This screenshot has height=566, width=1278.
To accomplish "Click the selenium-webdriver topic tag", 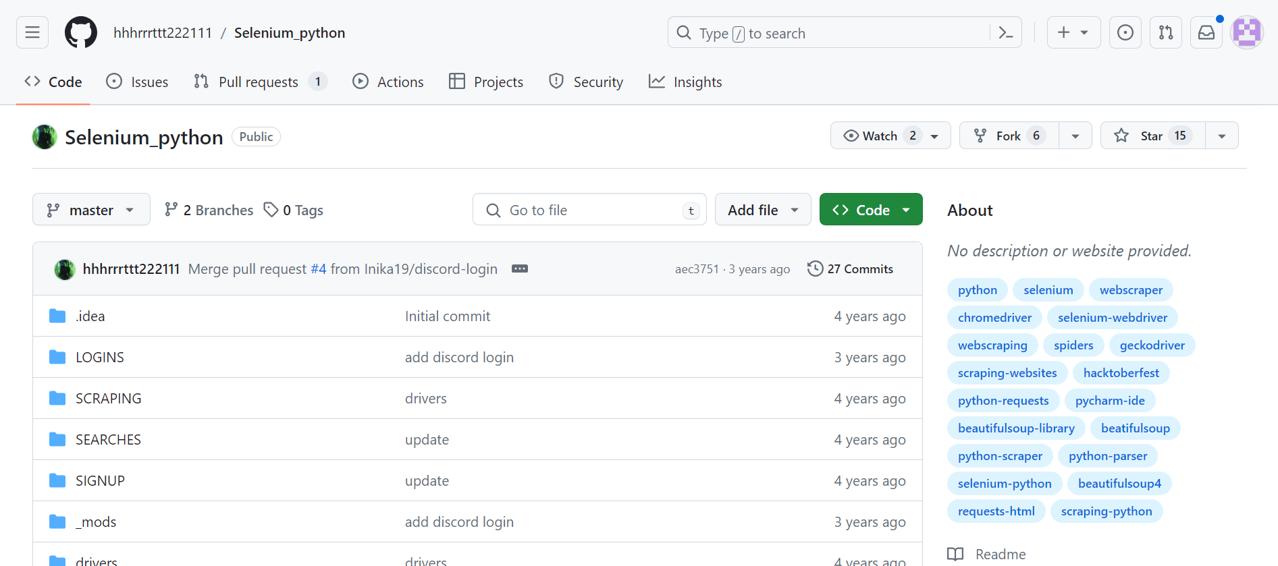I will [1112, 317].
